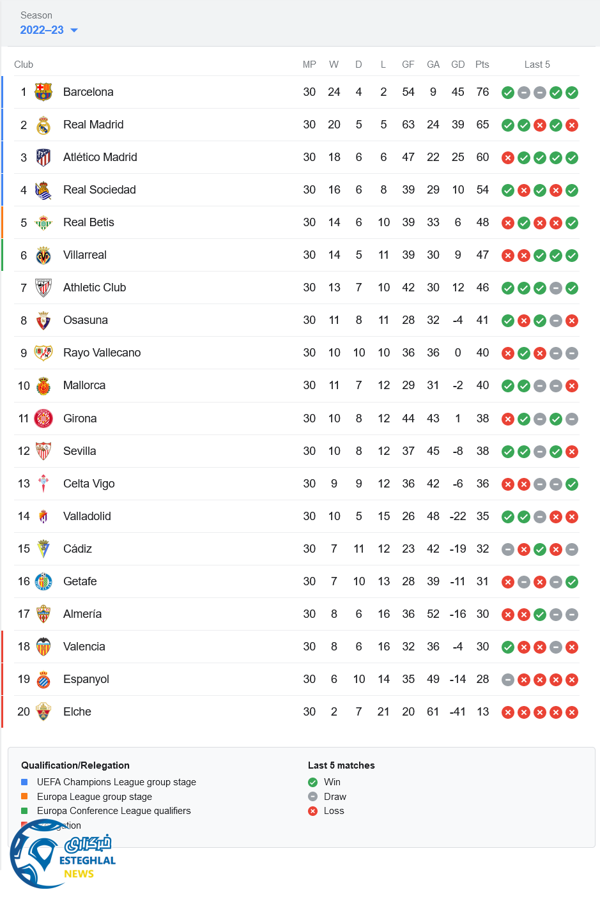The width and height of the screenshot is (600, 906).
Task: Click the Barcelona club crest icon
Action: pos(43,92)
